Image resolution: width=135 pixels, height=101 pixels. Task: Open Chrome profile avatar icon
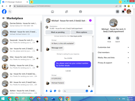(x=129, y=6)
